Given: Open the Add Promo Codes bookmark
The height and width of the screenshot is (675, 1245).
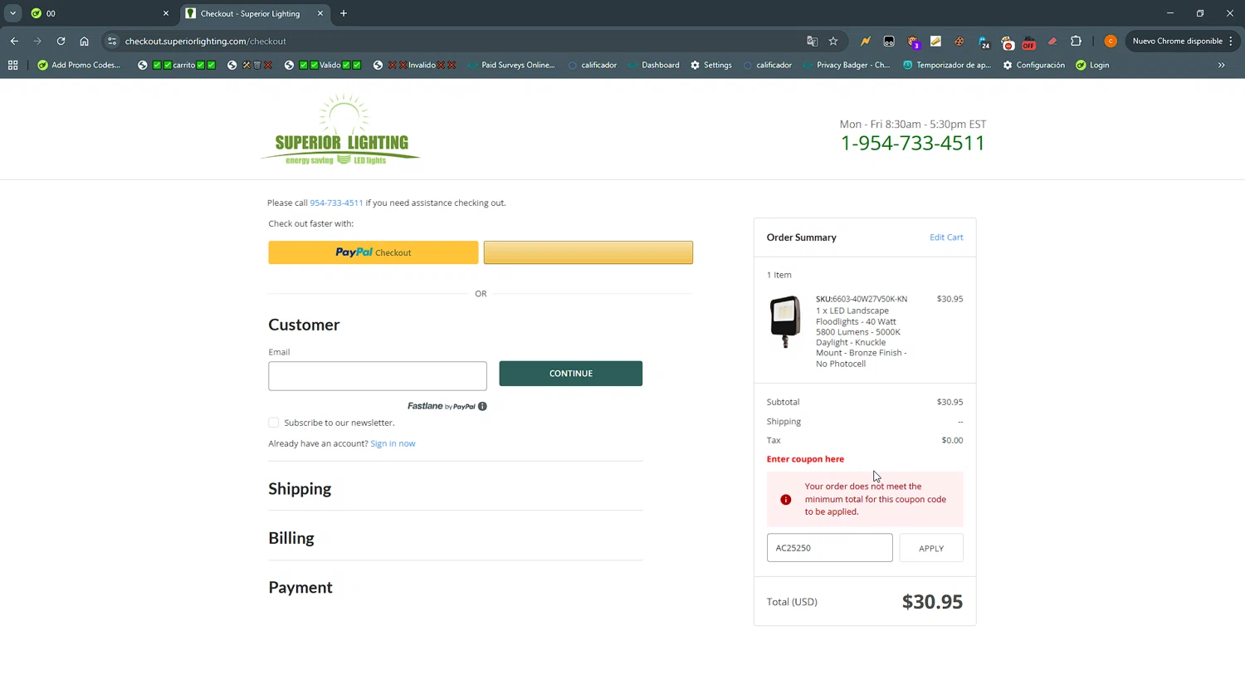Looking at the screenshot, I should click(79, 65).
